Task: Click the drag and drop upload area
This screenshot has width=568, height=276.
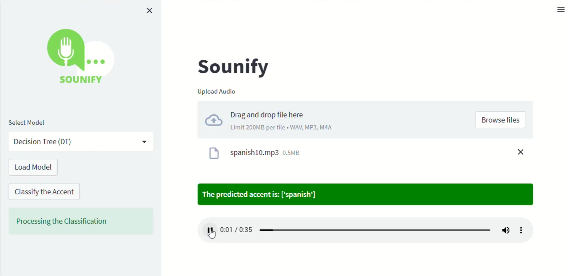Action: click(365, 120)
